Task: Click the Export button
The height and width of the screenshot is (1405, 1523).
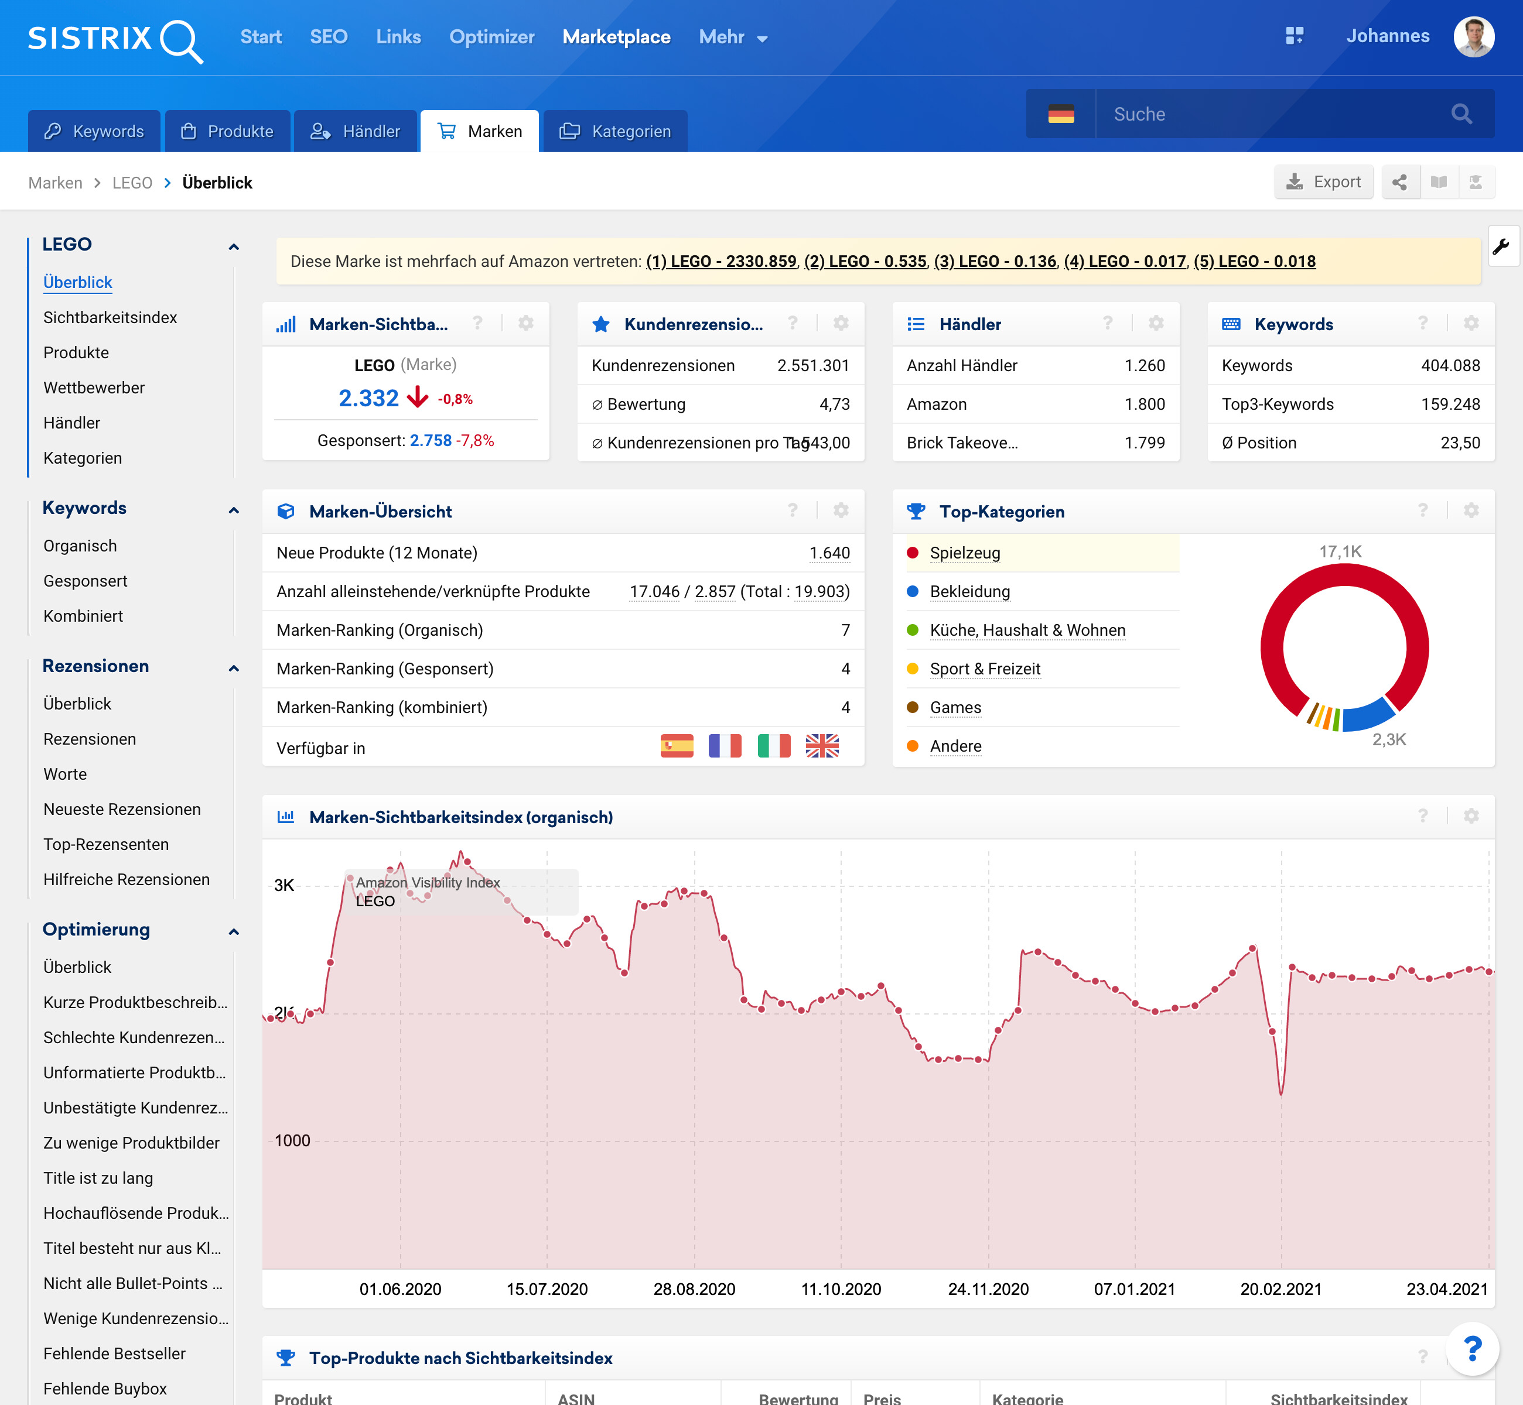Action: 1323,181
